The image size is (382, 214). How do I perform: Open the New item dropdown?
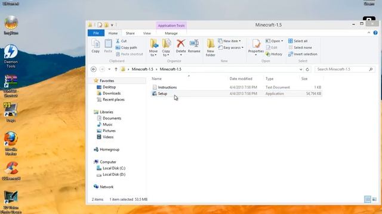pyautogui.click(x=229, y=41)
